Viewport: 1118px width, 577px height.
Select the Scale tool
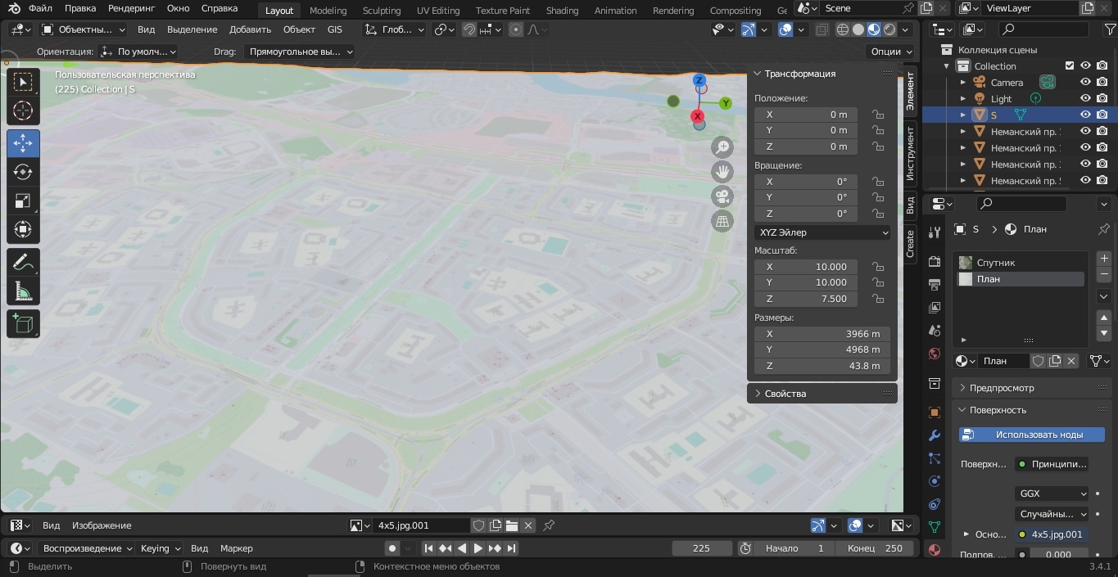(x=23, y=201)
